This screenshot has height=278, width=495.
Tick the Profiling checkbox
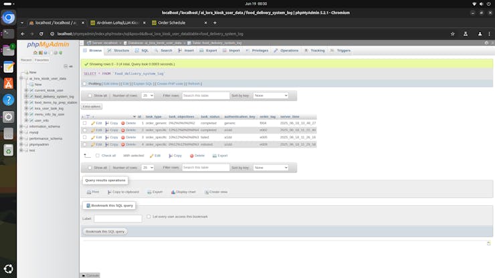pyautogui.click(x=84, y=84)
